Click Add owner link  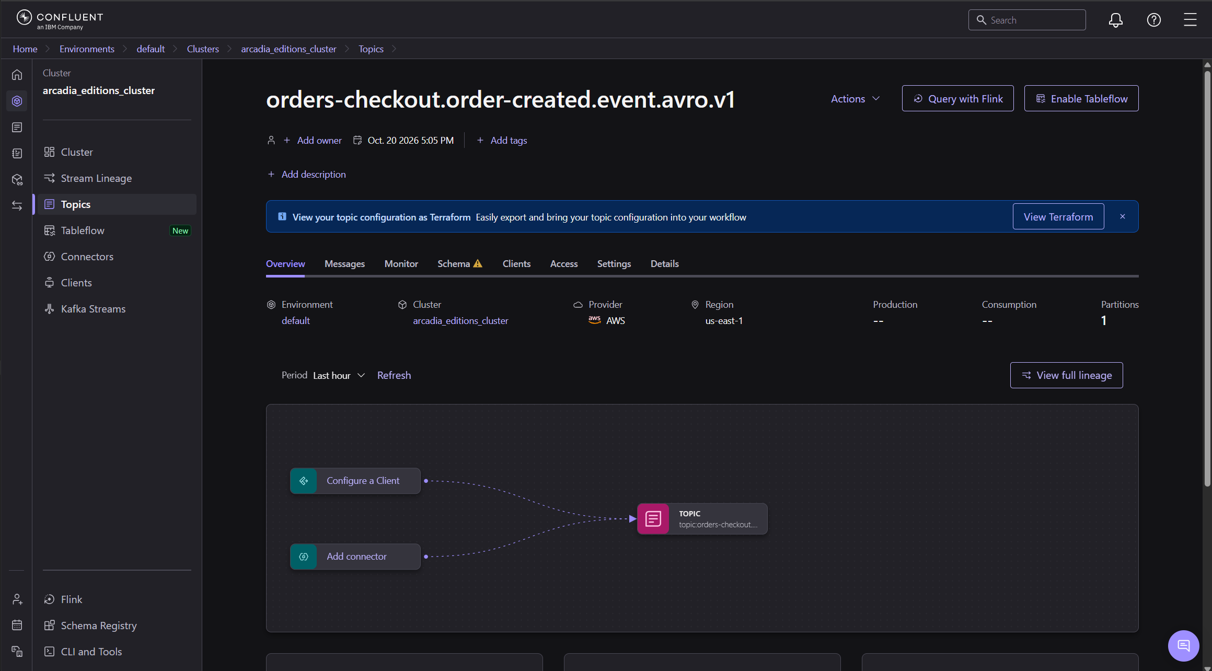tap(313, 140)
